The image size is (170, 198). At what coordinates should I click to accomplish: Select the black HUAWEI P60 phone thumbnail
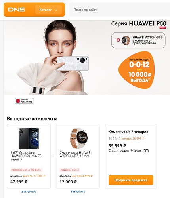(29, 139)
